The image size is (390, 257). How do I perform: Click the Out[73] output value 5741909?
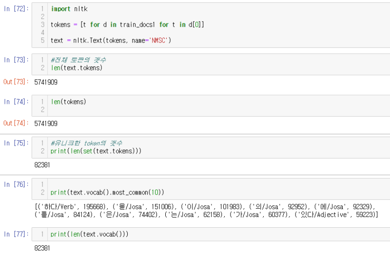pyautogui.click(x=46, y=82)
